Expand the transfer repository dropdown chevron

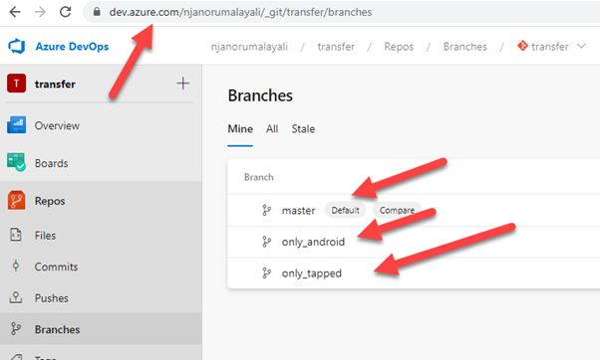coord(581,46)
